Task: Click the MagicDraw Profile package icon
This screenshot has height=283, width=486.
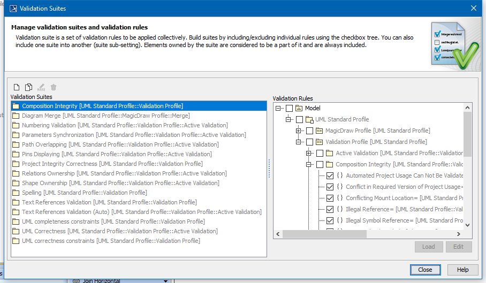Action: [320, 131]
